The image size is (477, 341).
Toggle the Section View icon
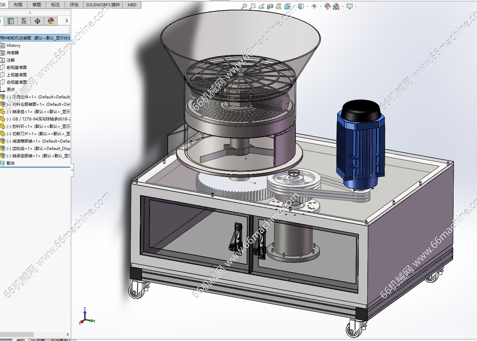tap(270, 6)
